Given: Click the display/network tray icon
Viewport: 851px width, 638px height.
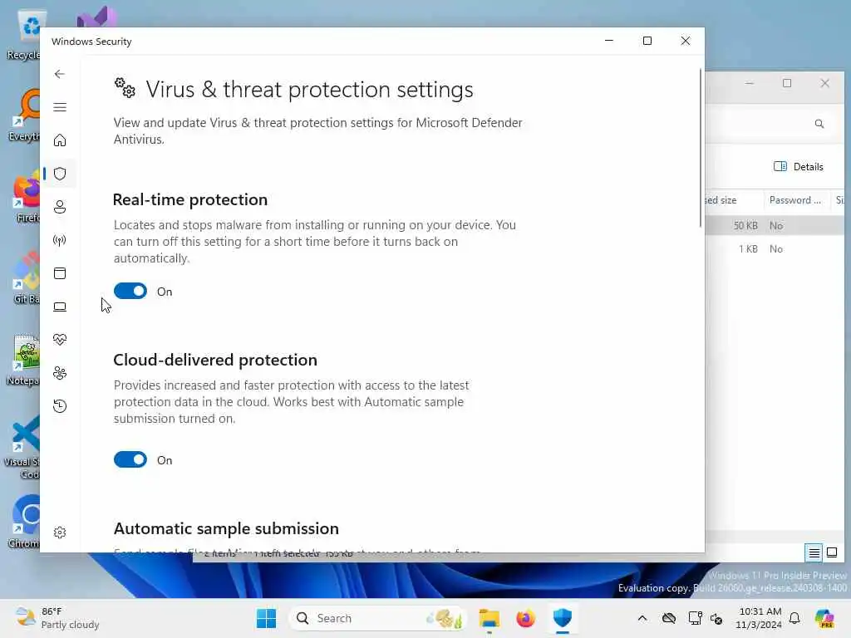Looking at the screenshot, I should coord(695,618).
